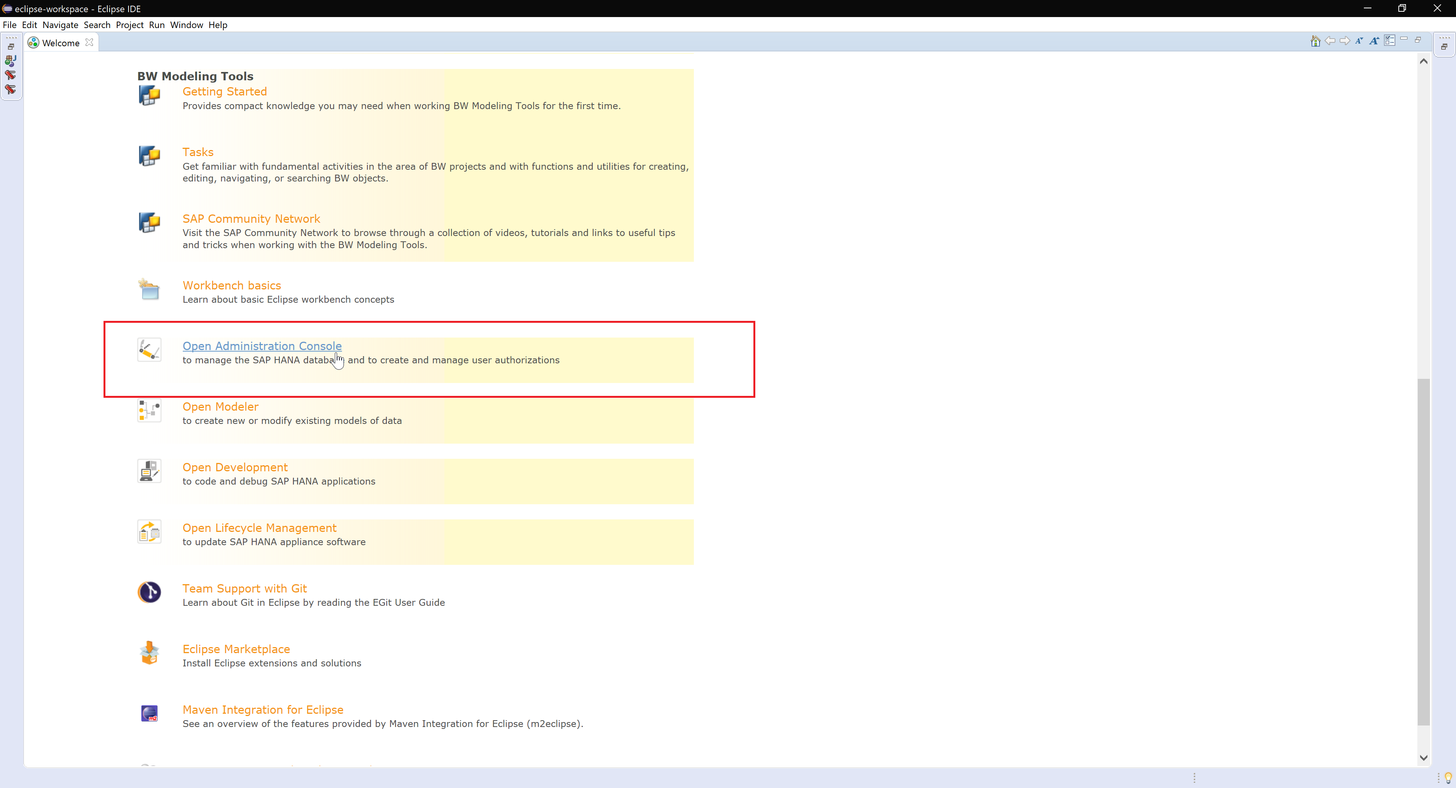Click the scrollbar up arrow

click(x=1424, y=61)
